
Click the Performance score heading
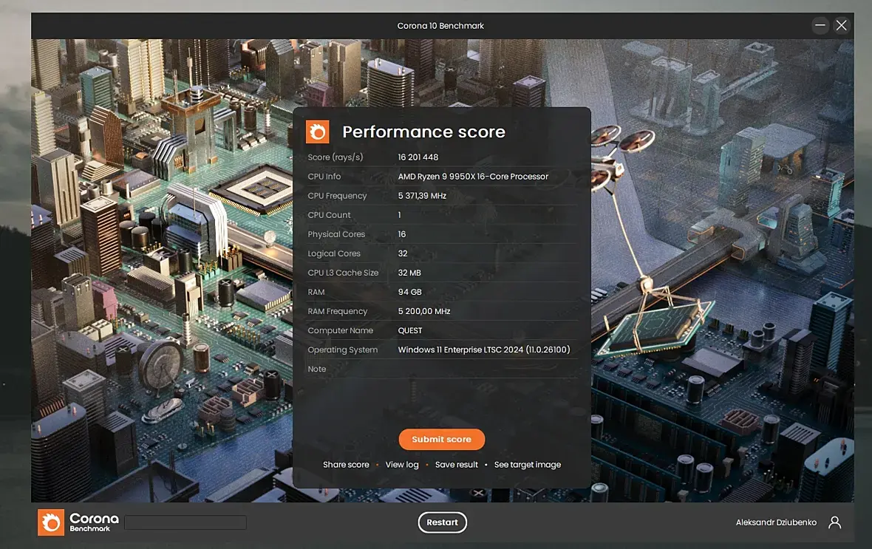click(x=423, y=132)
